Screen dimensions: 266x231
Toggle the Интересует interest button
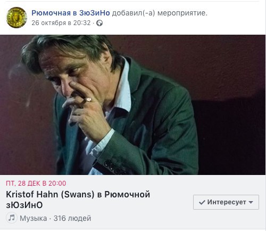click(226, 202)
